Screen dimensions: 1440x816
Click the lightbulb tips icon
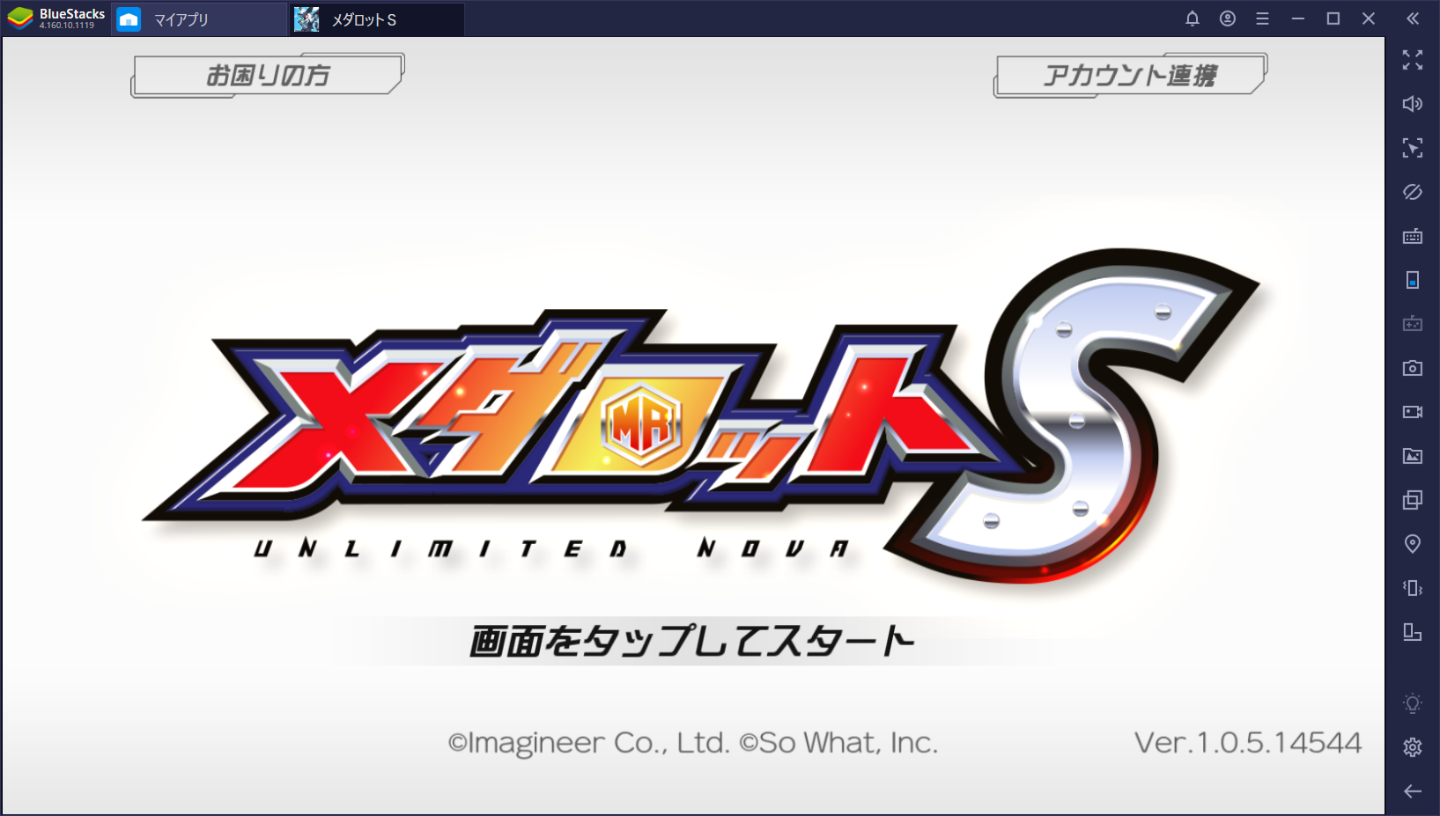[1413, 703]
